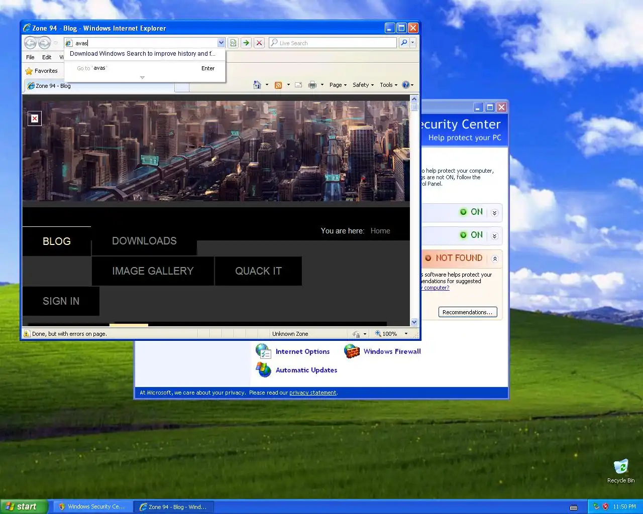Click the Print toolbar icon
This screenshot has height=514, width=643.
pyautogui.click(x=312, y=85)
